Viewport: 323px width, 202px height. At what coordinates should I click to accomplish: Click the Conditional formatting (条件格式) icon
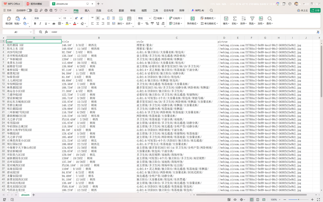click(x=193, y=19)
